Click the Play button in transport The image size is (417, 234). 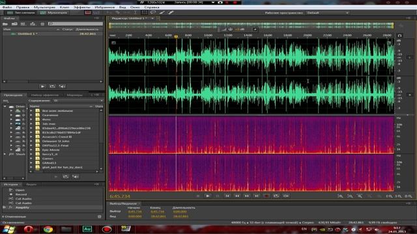tap(208, 196)
